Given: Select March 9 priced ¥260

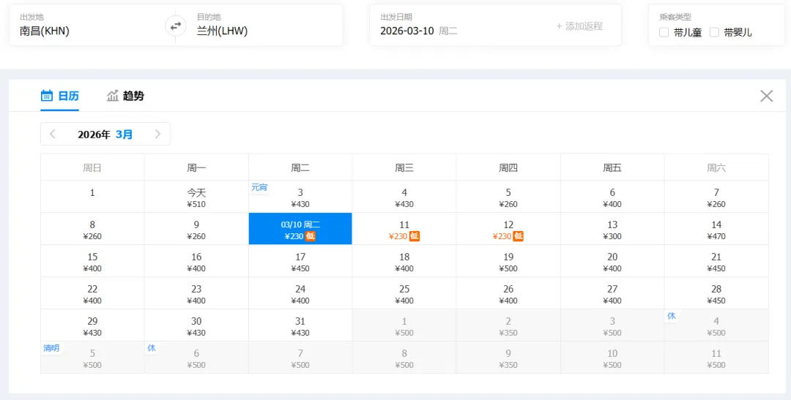Looking at the screenshot, I should click(196, 229).
